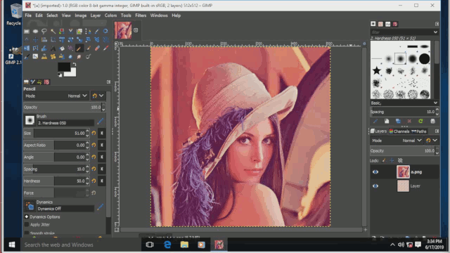Screen dimensions: 450x253
Task: Select the Scissors Select tool
Action: click(70, 31)
